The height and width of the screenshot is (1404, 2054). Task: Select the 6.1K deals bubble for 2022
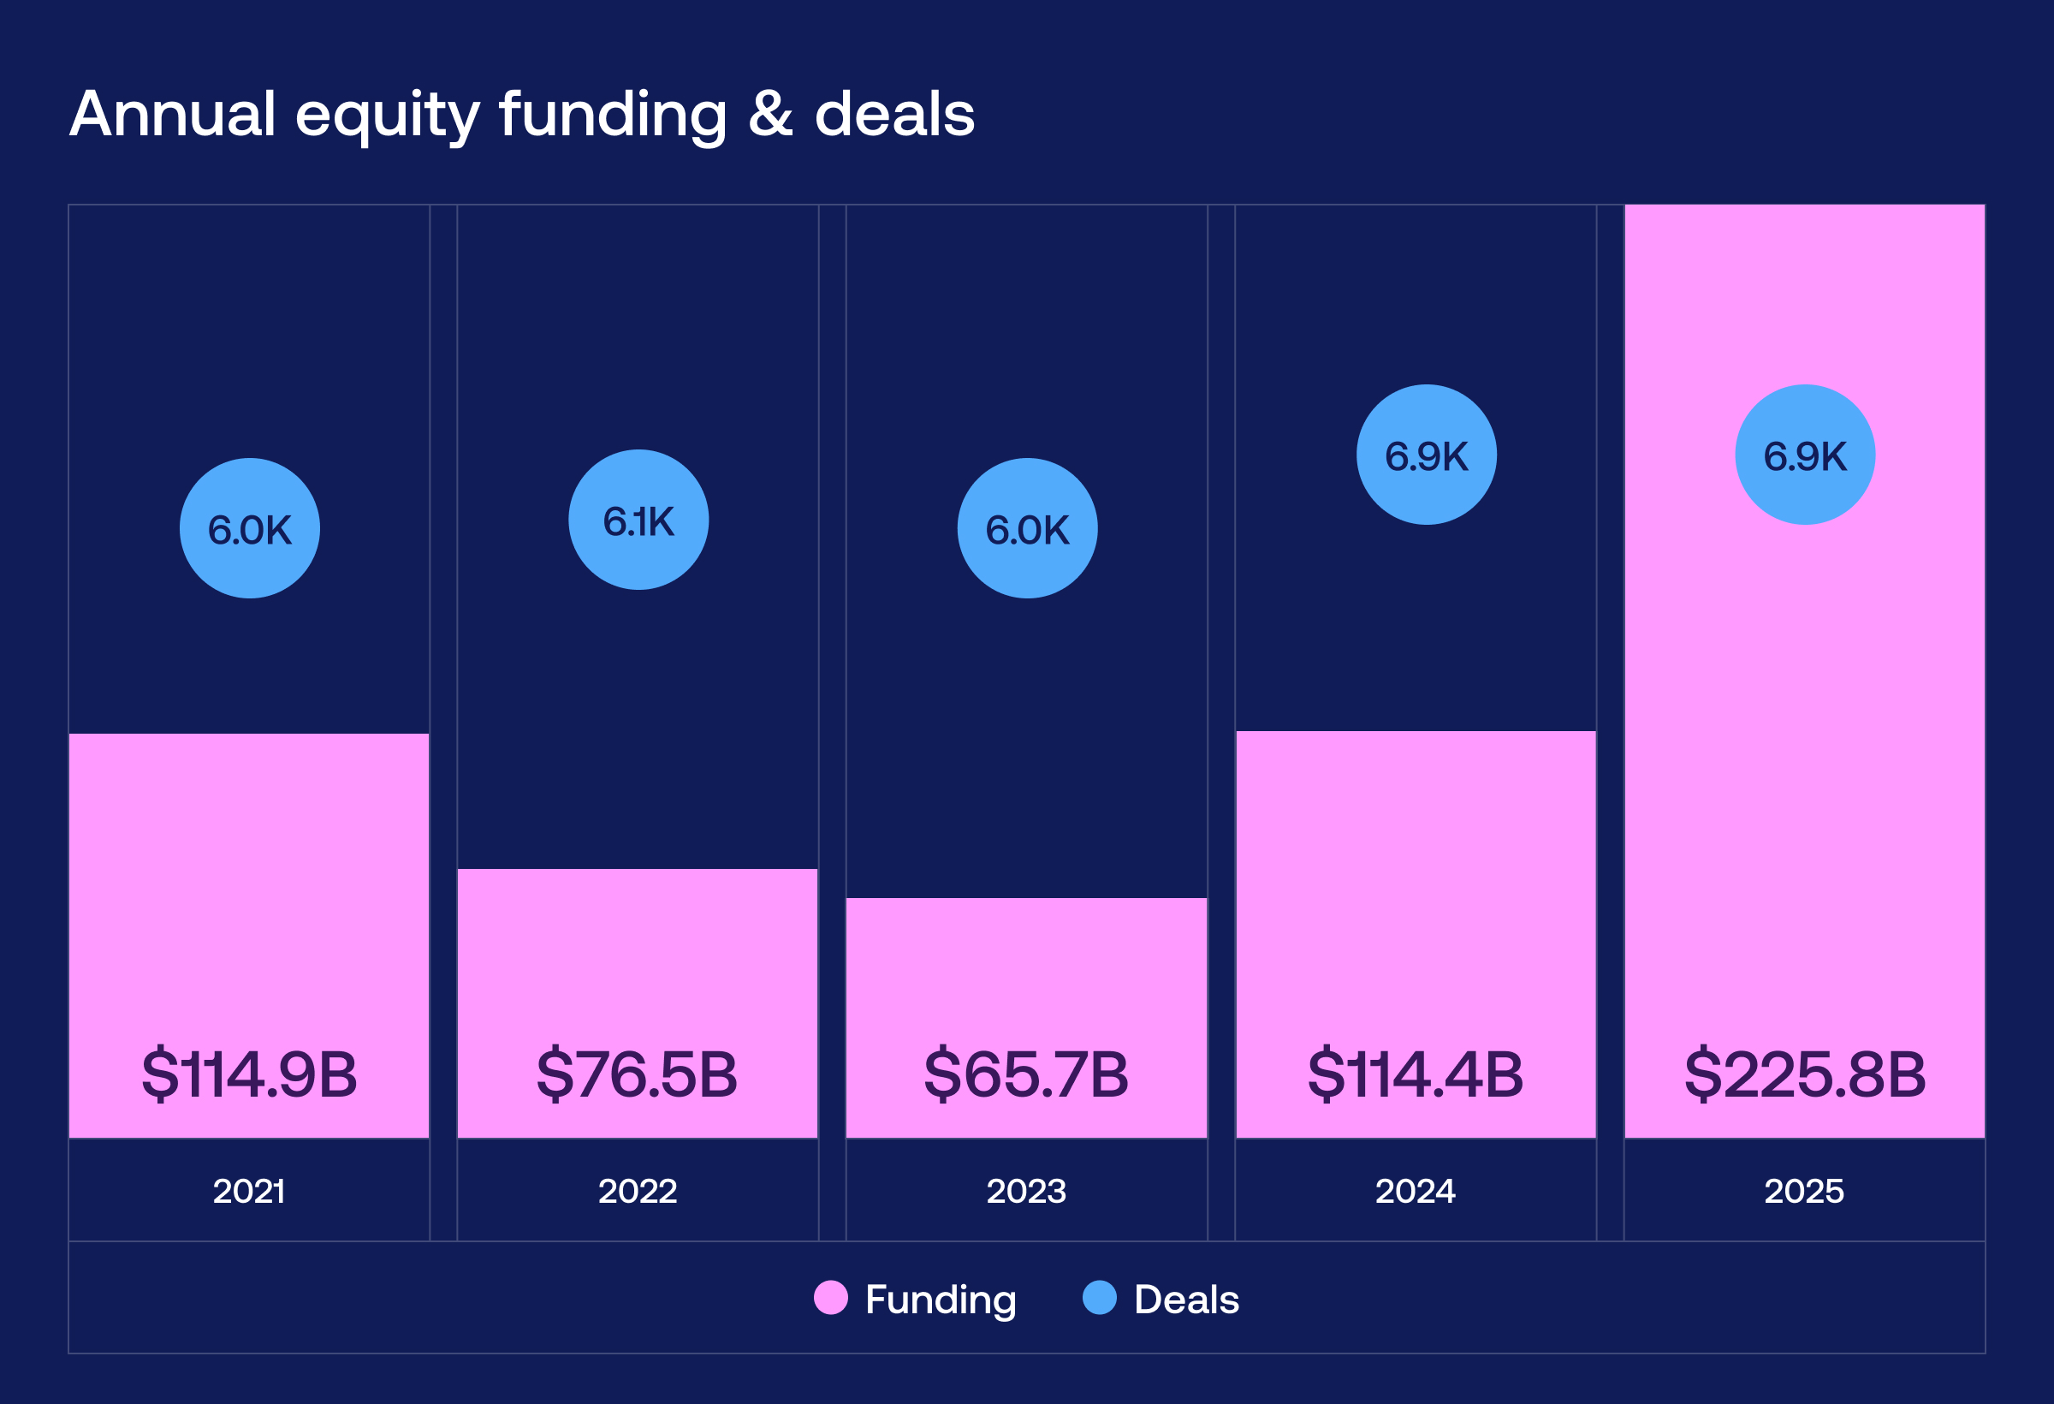(638, 520)
